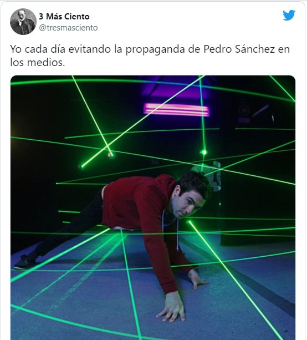Click the man's black shoe in the photo
Viewport: 307px width, 340px height.
click(24, 262)
